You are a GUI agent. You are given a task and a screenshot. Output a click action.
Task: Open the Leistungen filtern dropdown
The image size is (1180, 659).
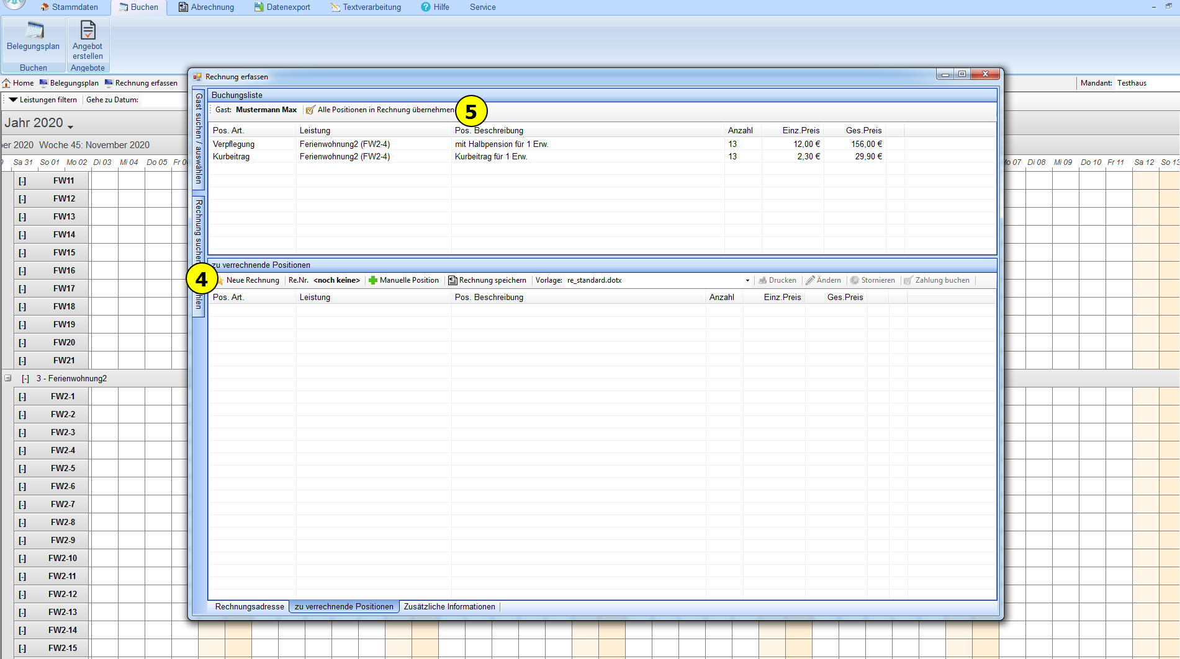13,100
